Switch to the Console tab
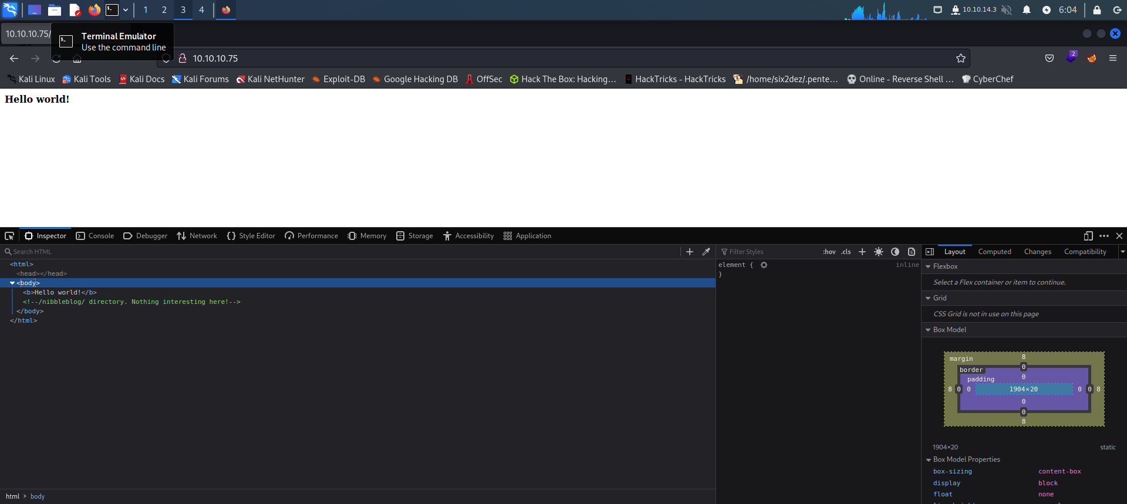Screen dimensions: 1127x504 [95, 236]
